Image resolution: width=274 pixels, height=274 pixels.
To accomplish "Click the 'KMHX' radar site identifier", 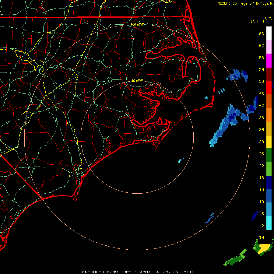I will click(146, 272).
